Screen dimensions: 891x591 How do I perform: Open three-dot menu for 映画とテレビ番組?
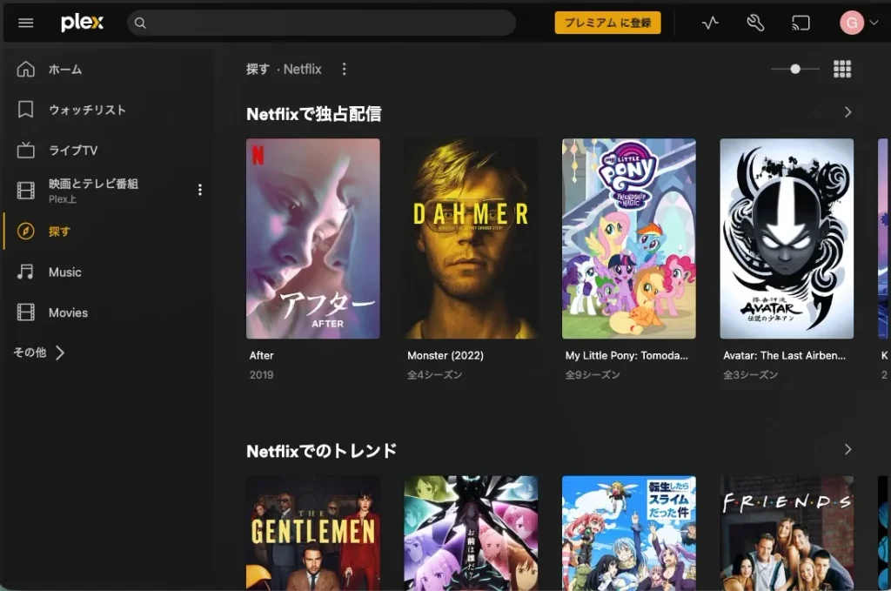point(199,189)
